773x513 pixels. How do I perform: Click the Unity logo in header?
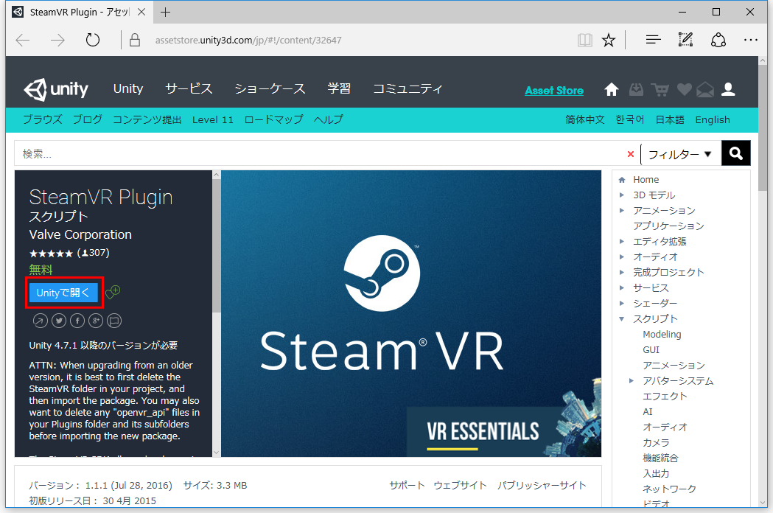(56, 89)
